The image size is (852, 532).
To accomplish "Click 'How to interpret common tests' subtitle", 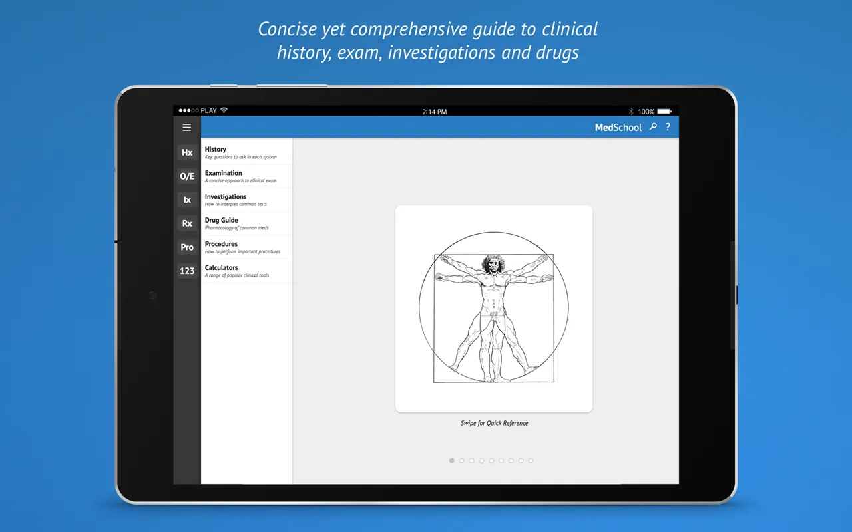I will coord(236,204).
